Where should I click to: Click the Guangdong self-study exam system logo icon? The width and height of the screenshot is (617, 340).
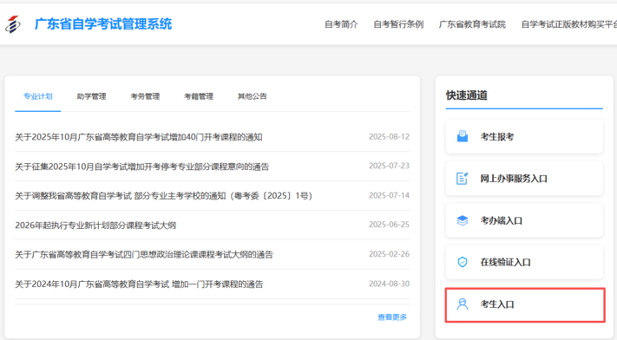tap(13, 24)
